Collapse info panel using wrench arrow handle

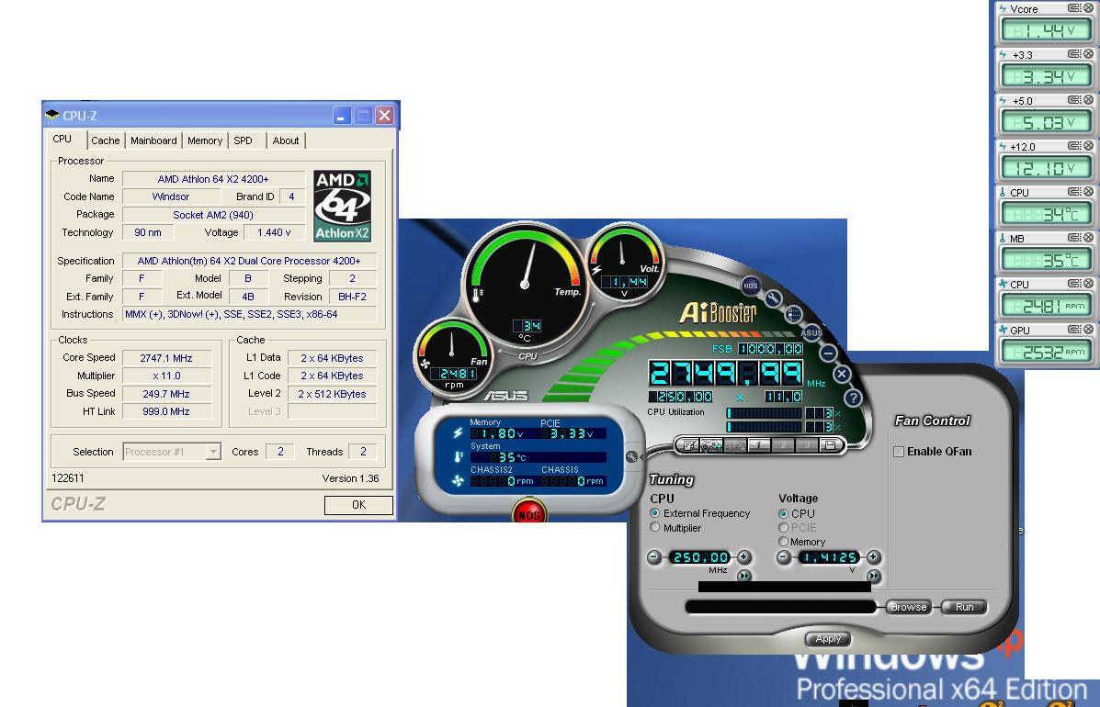[634, 457]
